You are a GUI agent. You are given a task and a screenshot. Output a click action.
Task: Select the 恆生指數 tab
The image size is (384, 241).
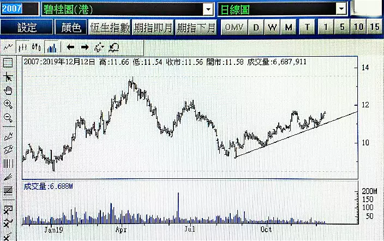point(110,27)
